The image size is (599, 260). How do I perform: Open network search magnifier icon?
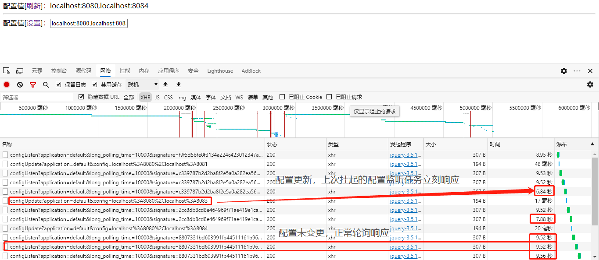[46, 84]
